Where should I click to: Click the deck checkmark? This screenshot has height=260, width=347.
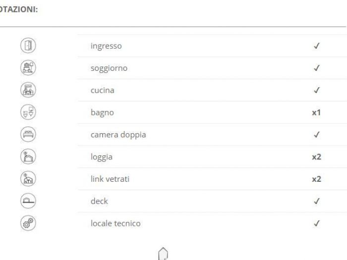point(316,202)
